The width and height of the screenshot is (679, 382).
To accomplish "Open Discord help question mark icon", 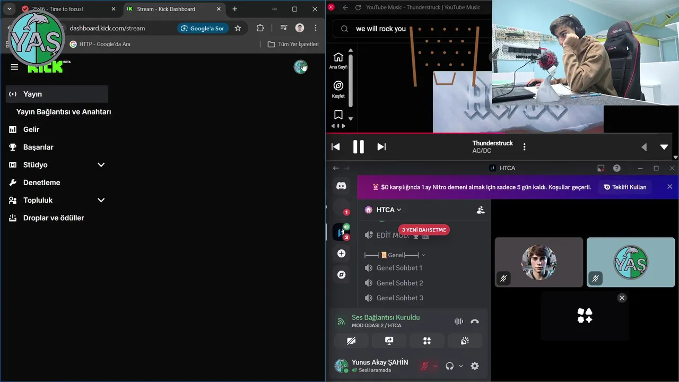I will coord(617,168).
